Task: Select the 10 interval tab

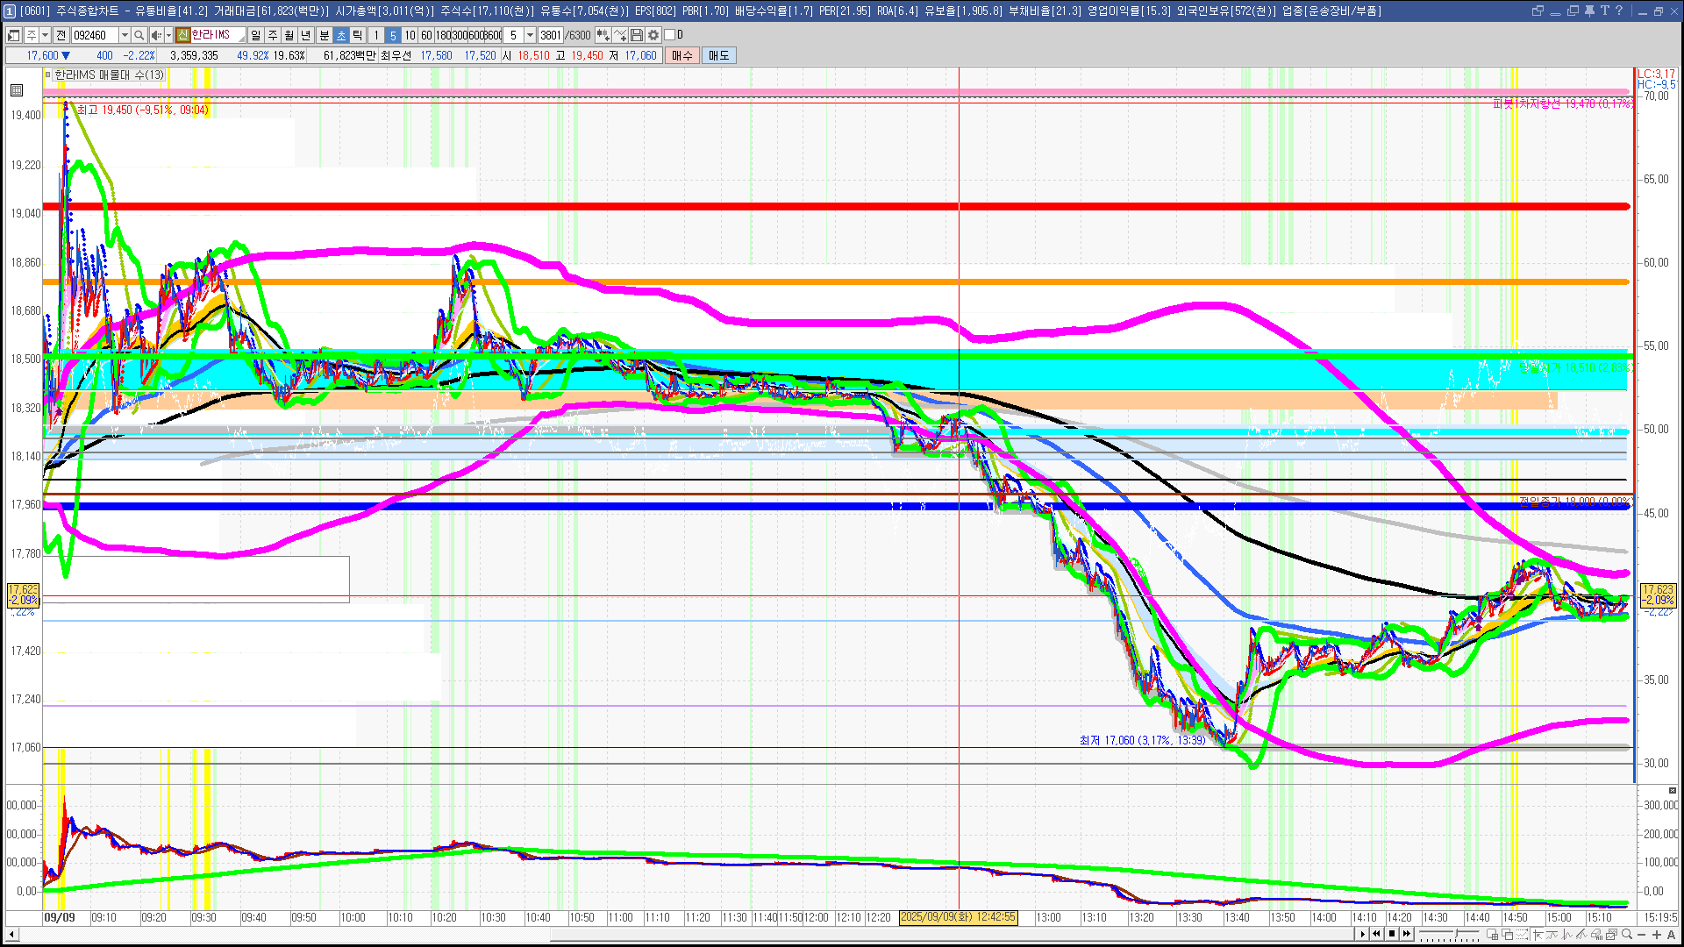Action: pos(410,35)
